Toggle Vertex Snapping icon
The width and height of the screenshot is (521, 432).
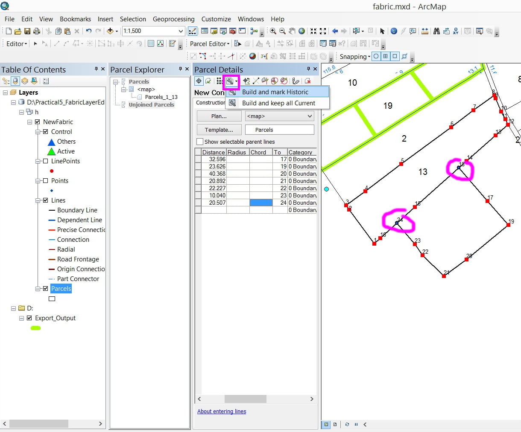coord(395,56)
